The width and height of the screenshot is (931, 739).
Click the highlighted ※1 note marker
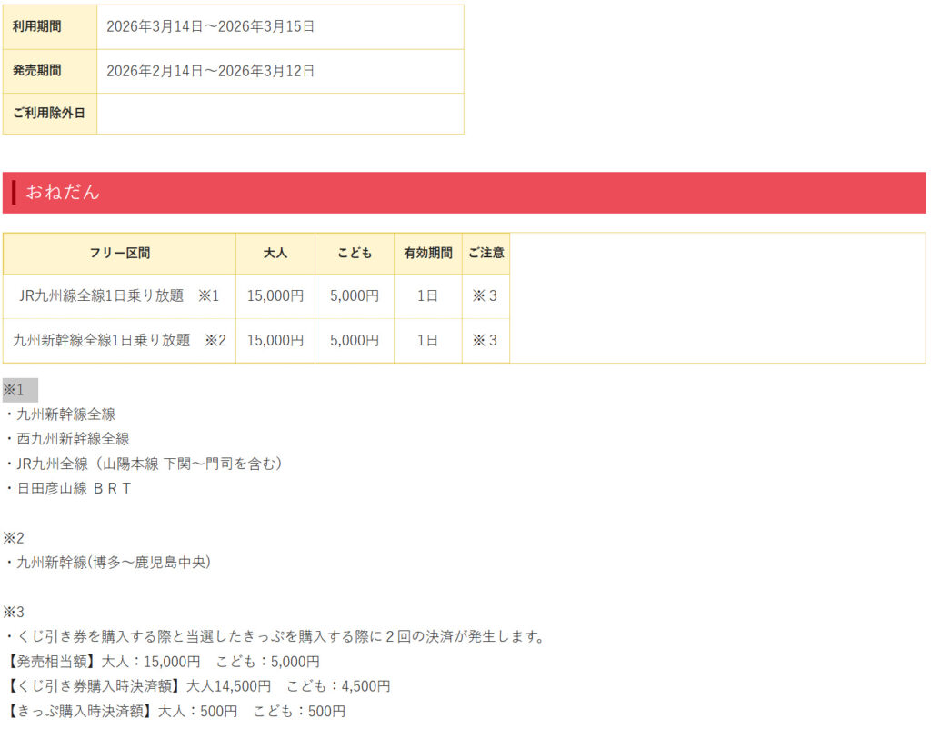pyautogui.click(x=15, y=390)
